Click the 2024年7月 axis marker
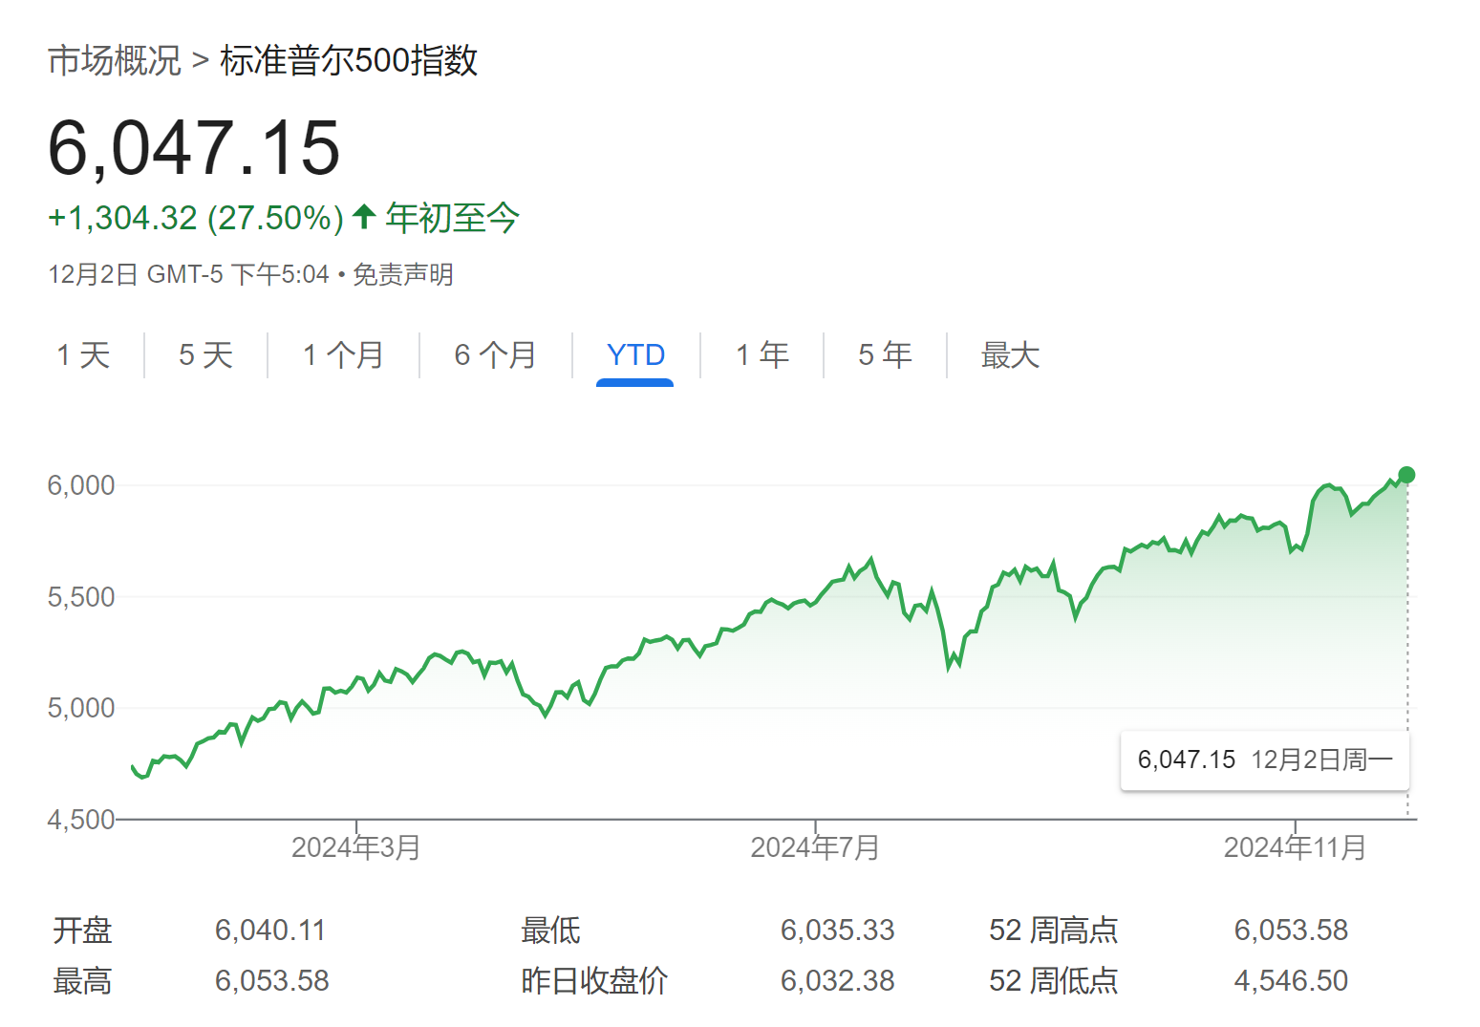 [x=815, y=847]
